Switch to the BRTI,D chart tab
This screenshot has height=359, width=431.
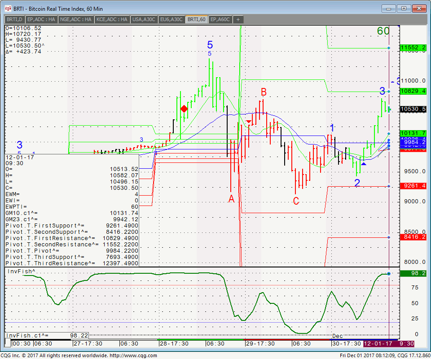pyautogui.click(x=14, y=19)
